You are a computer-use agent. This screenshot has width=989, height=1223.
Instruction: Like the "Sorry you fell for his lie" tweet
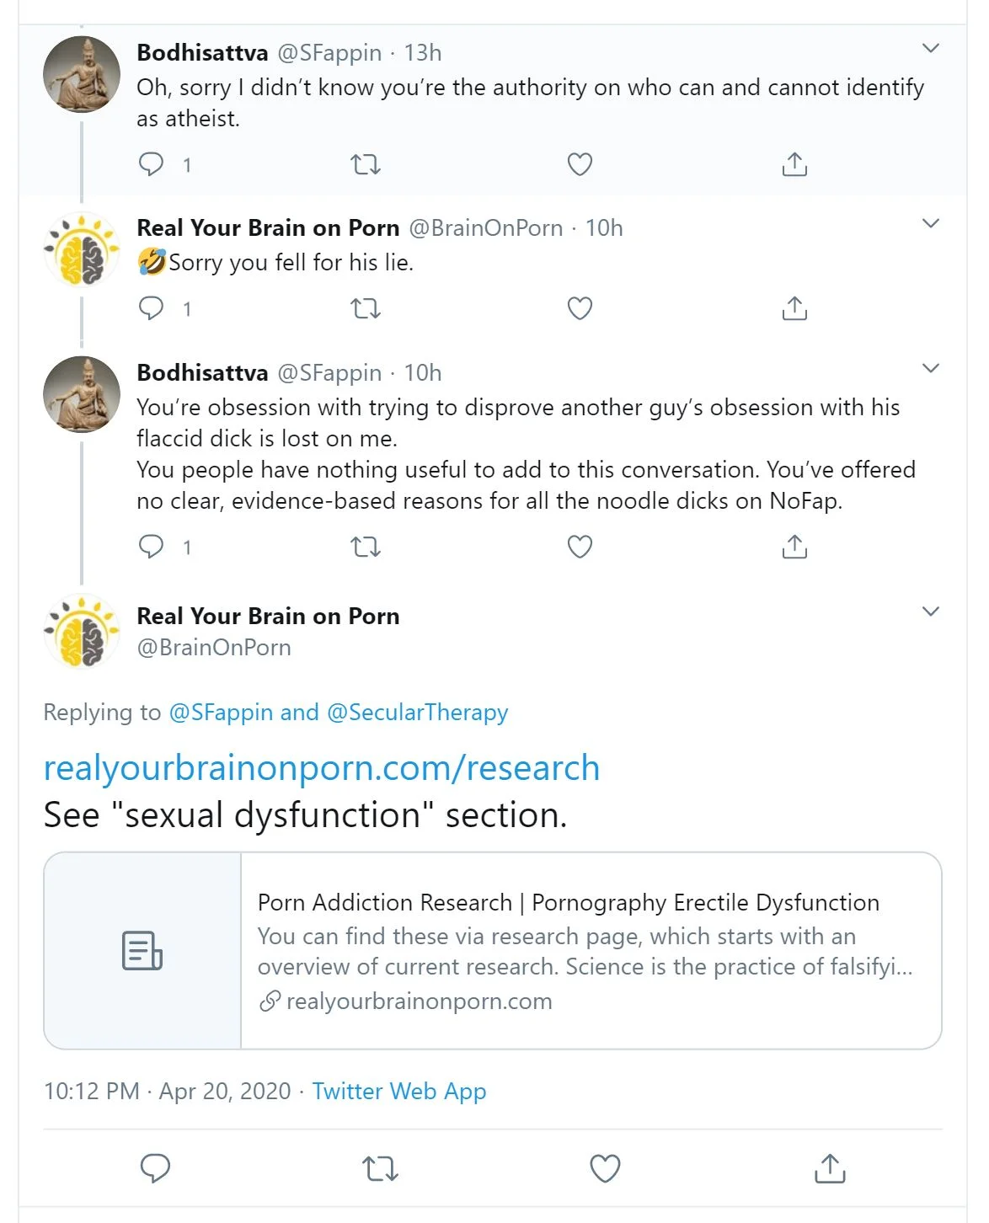pyautogui.click(x=580, y=308)
